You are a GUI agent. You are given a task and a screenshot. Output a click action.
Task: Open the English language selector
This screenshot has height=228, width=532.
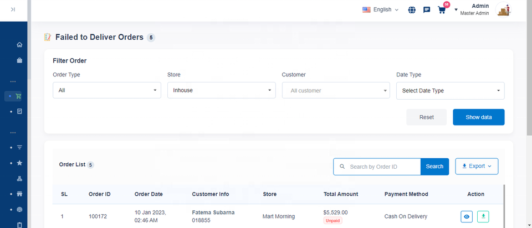[380, 9]
